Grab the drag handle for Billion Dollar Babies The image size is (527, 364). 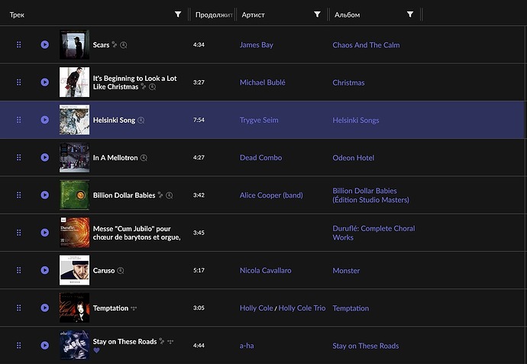(19, 195)
